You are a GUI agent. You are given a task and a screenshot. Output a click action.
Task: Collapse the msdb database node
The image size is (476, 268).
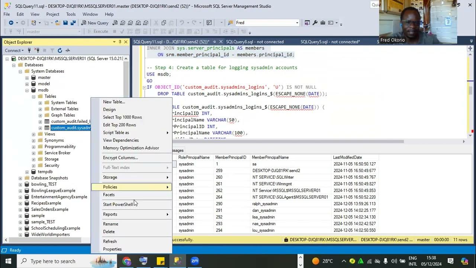pos(27,90)
